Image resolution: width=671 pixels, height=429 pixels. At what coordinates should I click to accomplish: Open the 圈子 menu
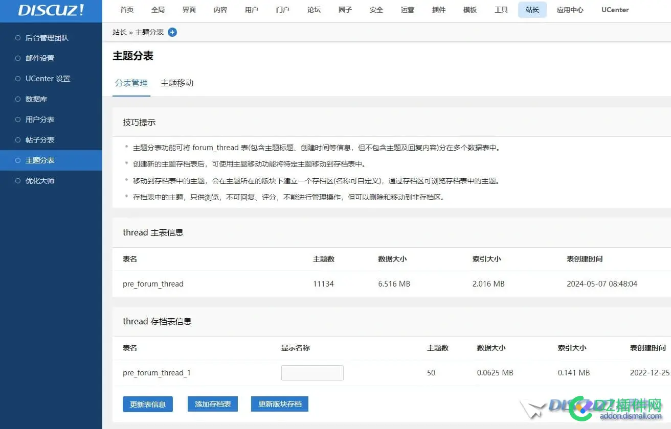click(x=345, y=10)
